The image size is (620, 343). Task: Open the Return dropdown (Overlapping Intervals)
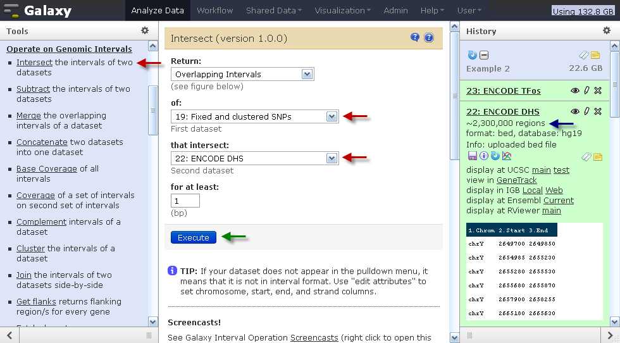242,75
